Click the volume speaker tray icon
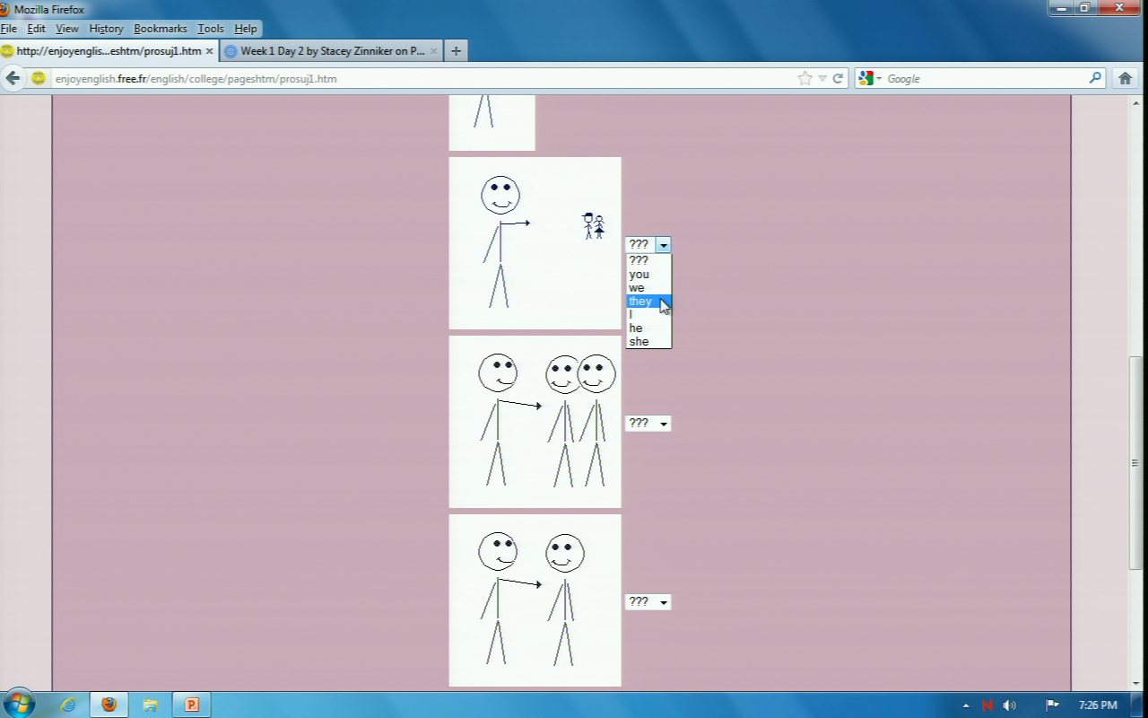 pyautogui.click(x=1010, y=705)
